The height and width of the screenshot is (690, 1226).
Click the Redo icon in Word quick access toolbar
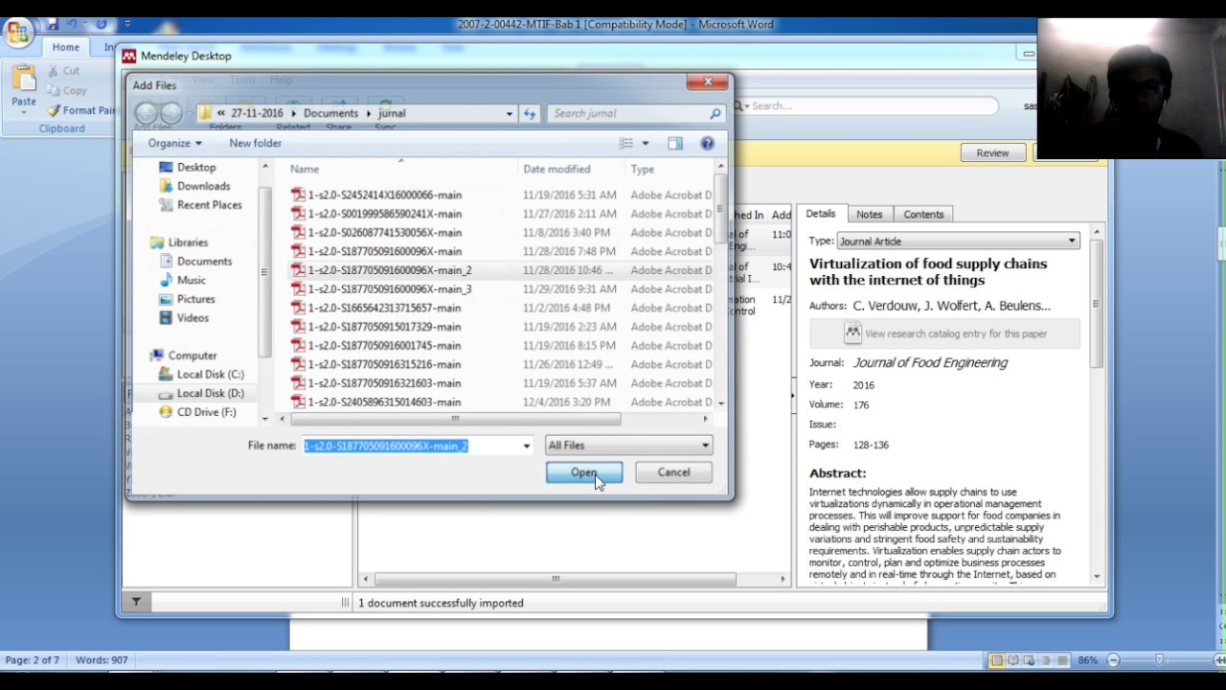pyautogui.click(x=101, y=23)
